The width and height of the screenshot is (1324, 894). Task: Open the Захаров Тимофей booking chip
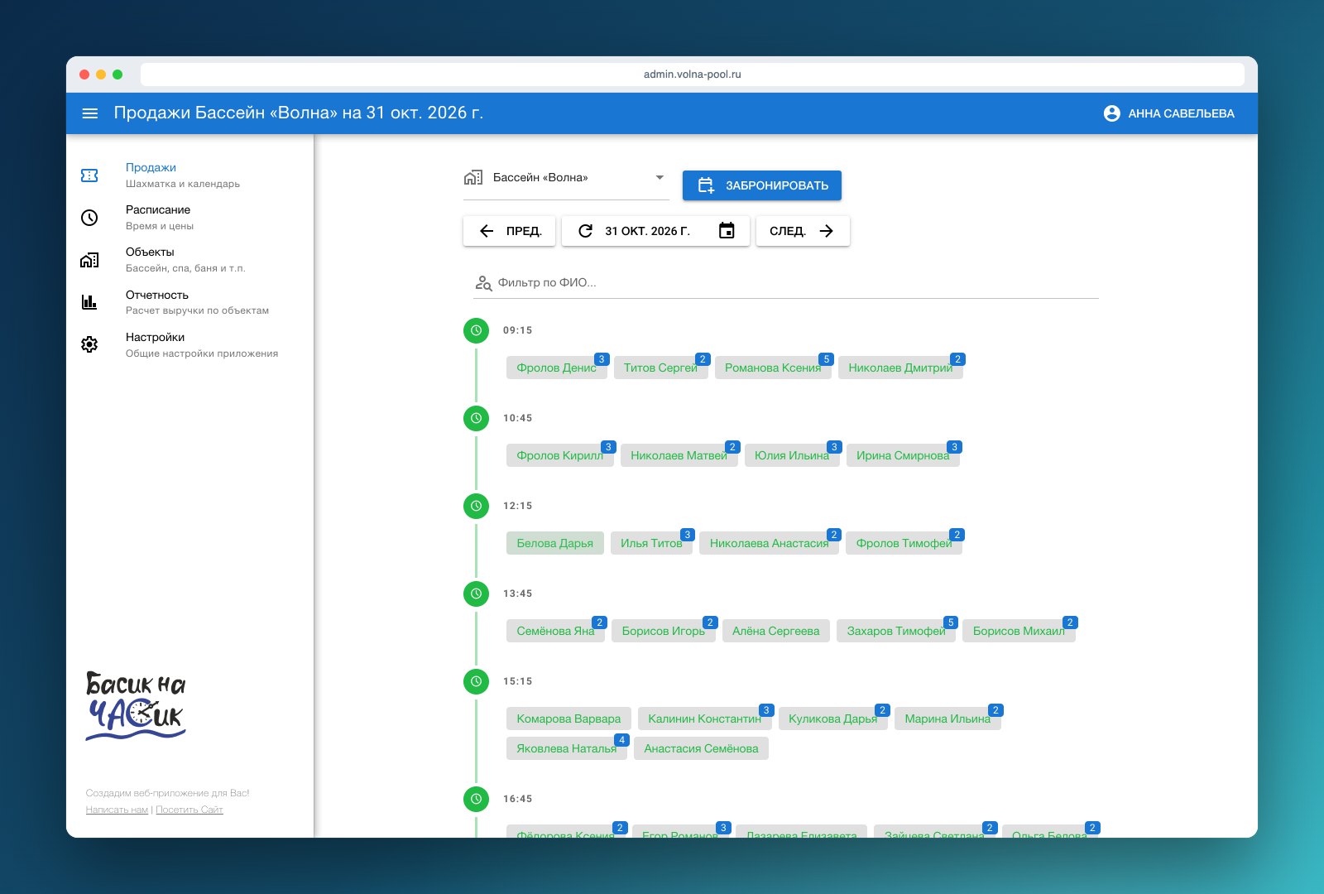click(x=896, y=631)
